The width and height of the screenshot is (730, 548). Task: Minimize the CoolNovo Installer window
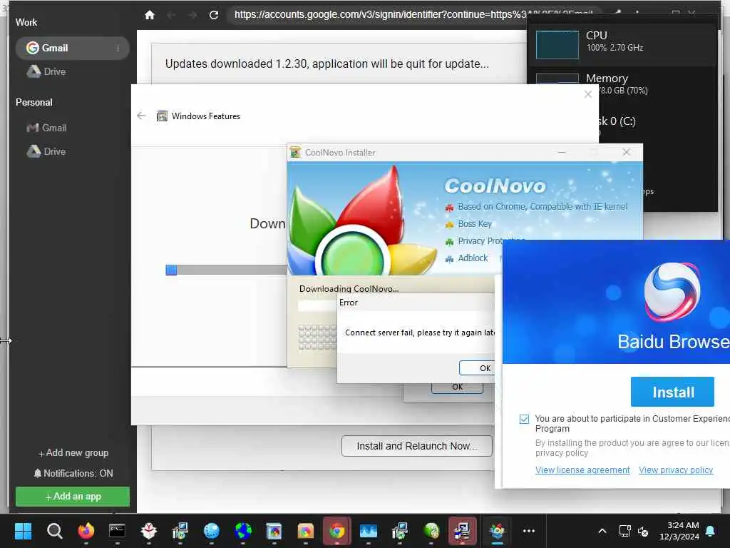pos(562,153)
